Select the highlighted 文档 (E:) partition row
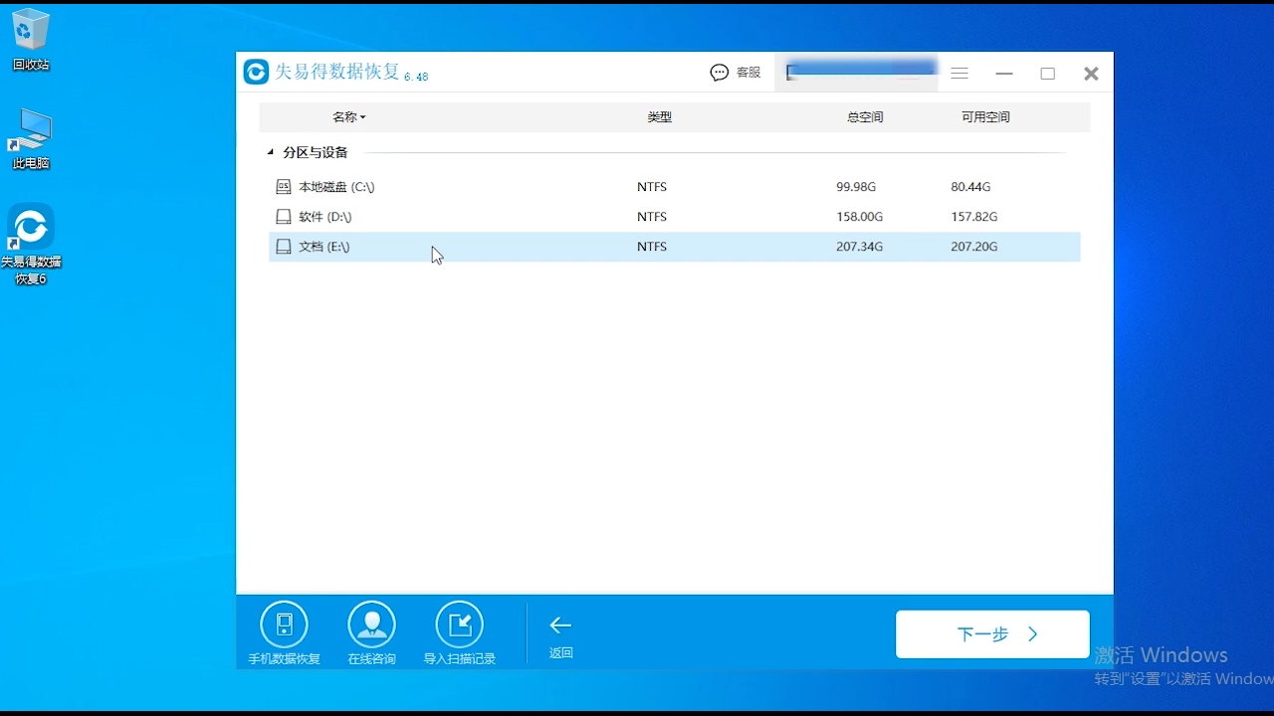Viewport: 1274px width, 716px height. coord(597,247)
